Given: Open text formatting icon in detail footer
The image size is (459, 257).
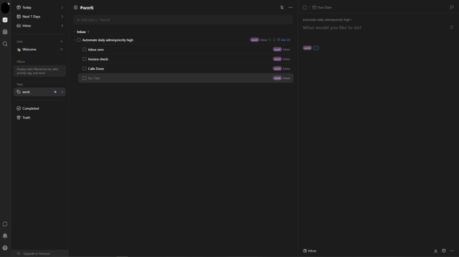Looking at the screenshot, I should pyautogui.click(x=436, y=251).
